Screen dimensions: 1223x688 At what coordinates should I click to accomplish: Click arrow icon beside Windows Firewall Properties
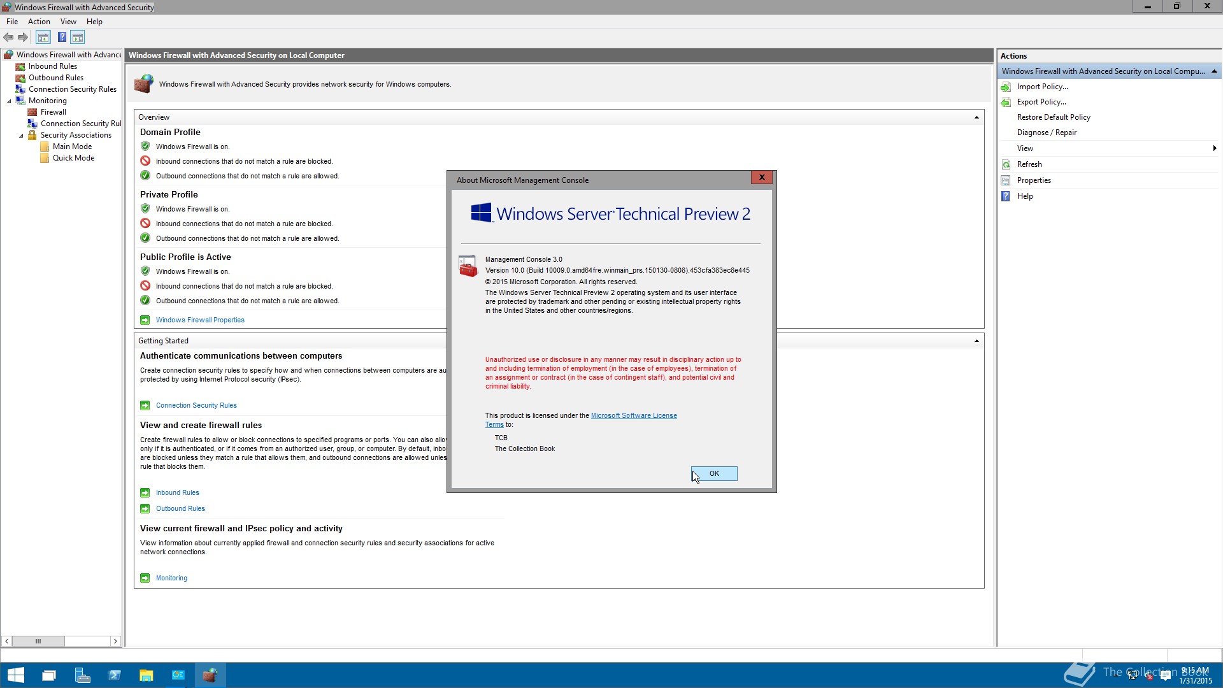click(145, 320)
